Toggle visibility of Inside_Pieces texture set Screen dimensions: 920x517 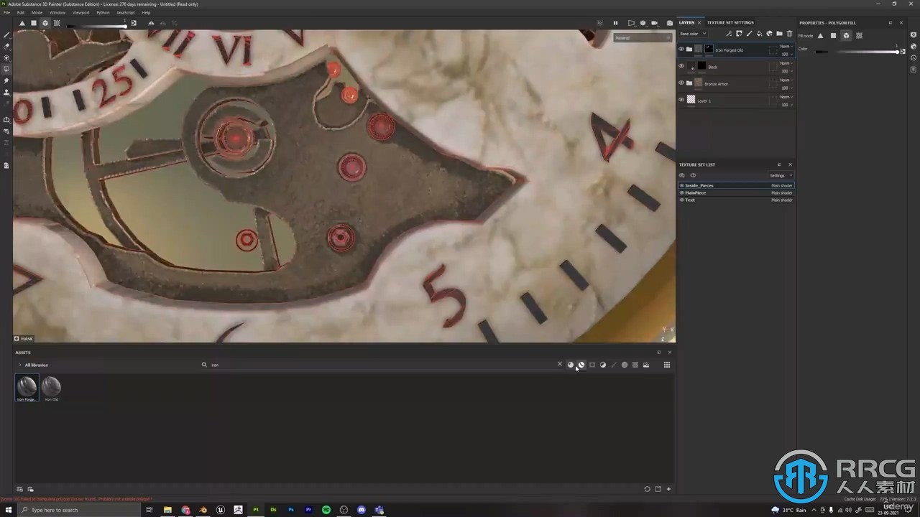tap(682, 185)
